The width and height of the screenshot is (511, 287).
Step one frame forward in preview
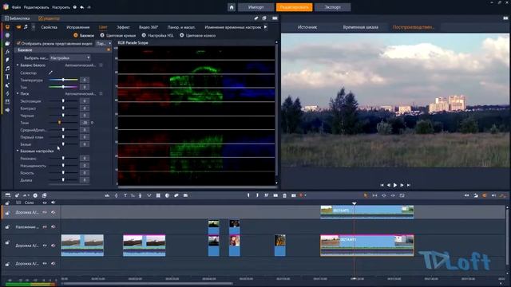(x=402, y=185)
